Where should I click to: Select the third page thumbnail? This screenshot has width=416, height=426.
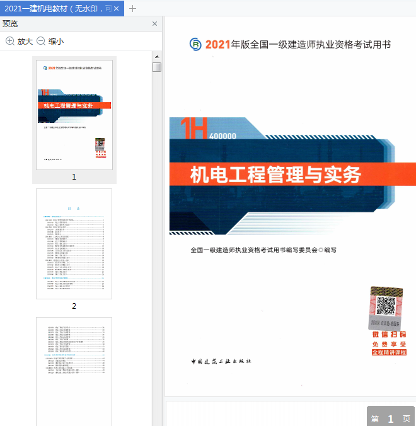click(x=74, y=371)
